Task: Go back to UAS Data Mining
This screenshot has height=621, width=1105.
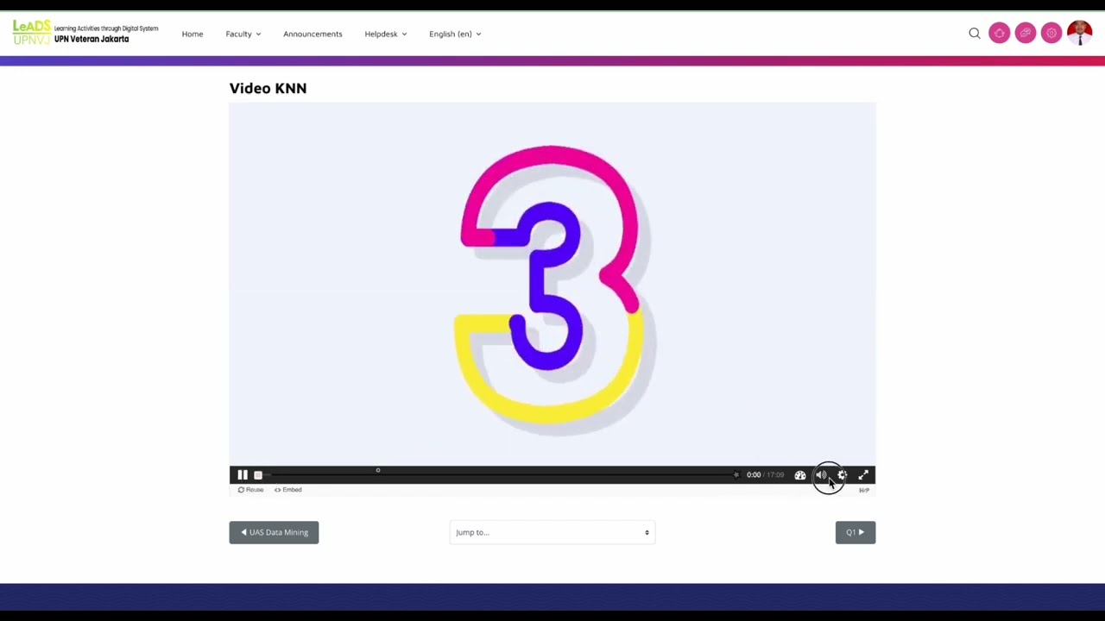Action: (274, 532)
